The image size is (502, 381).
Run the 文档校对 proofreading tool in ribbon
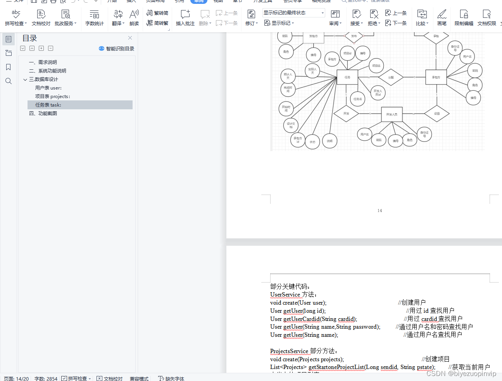click(41, 18)
